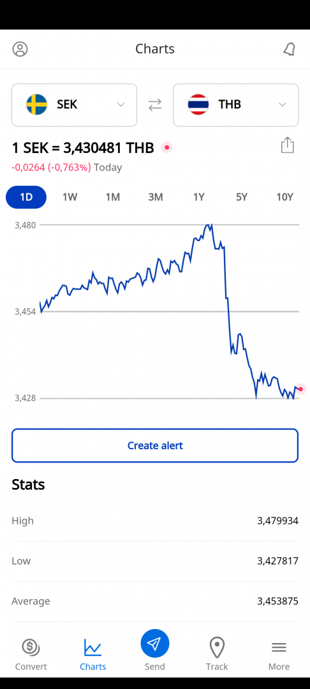Expand the THB currency dropdown
Screen dimensions: 310x689
tap(236, 105)
